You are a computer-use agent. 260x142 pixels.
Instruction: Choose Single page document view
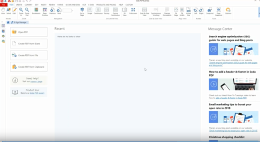click(x=90, y=11)
